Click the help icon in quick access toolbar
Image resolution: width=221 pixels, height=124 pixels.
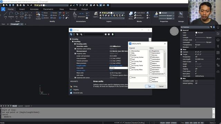108,5
